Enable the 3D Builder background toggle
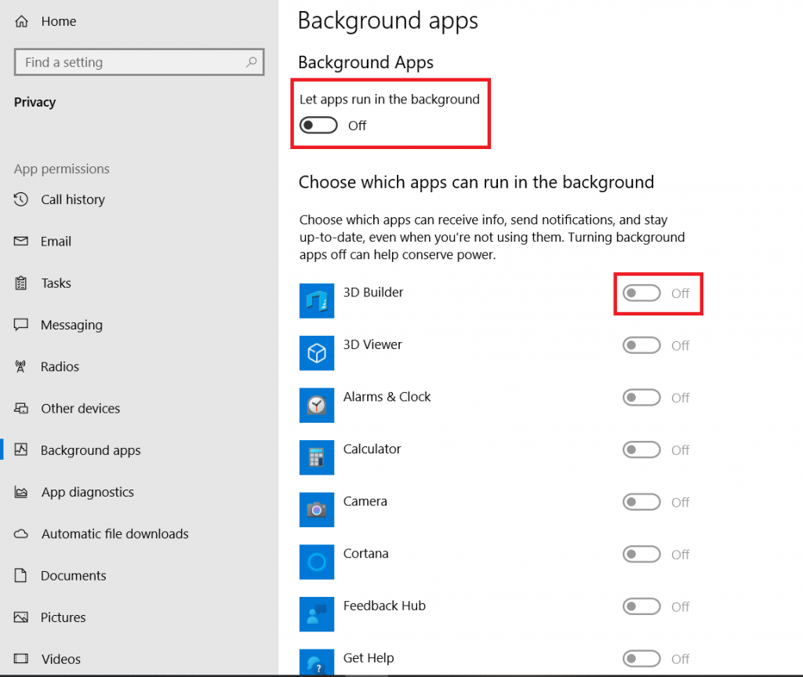 click(x=641, y=293)
